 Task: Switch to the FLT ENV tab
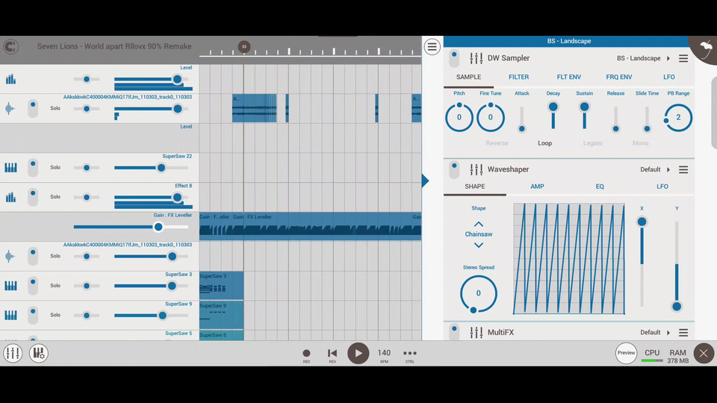tap(569, 77)
